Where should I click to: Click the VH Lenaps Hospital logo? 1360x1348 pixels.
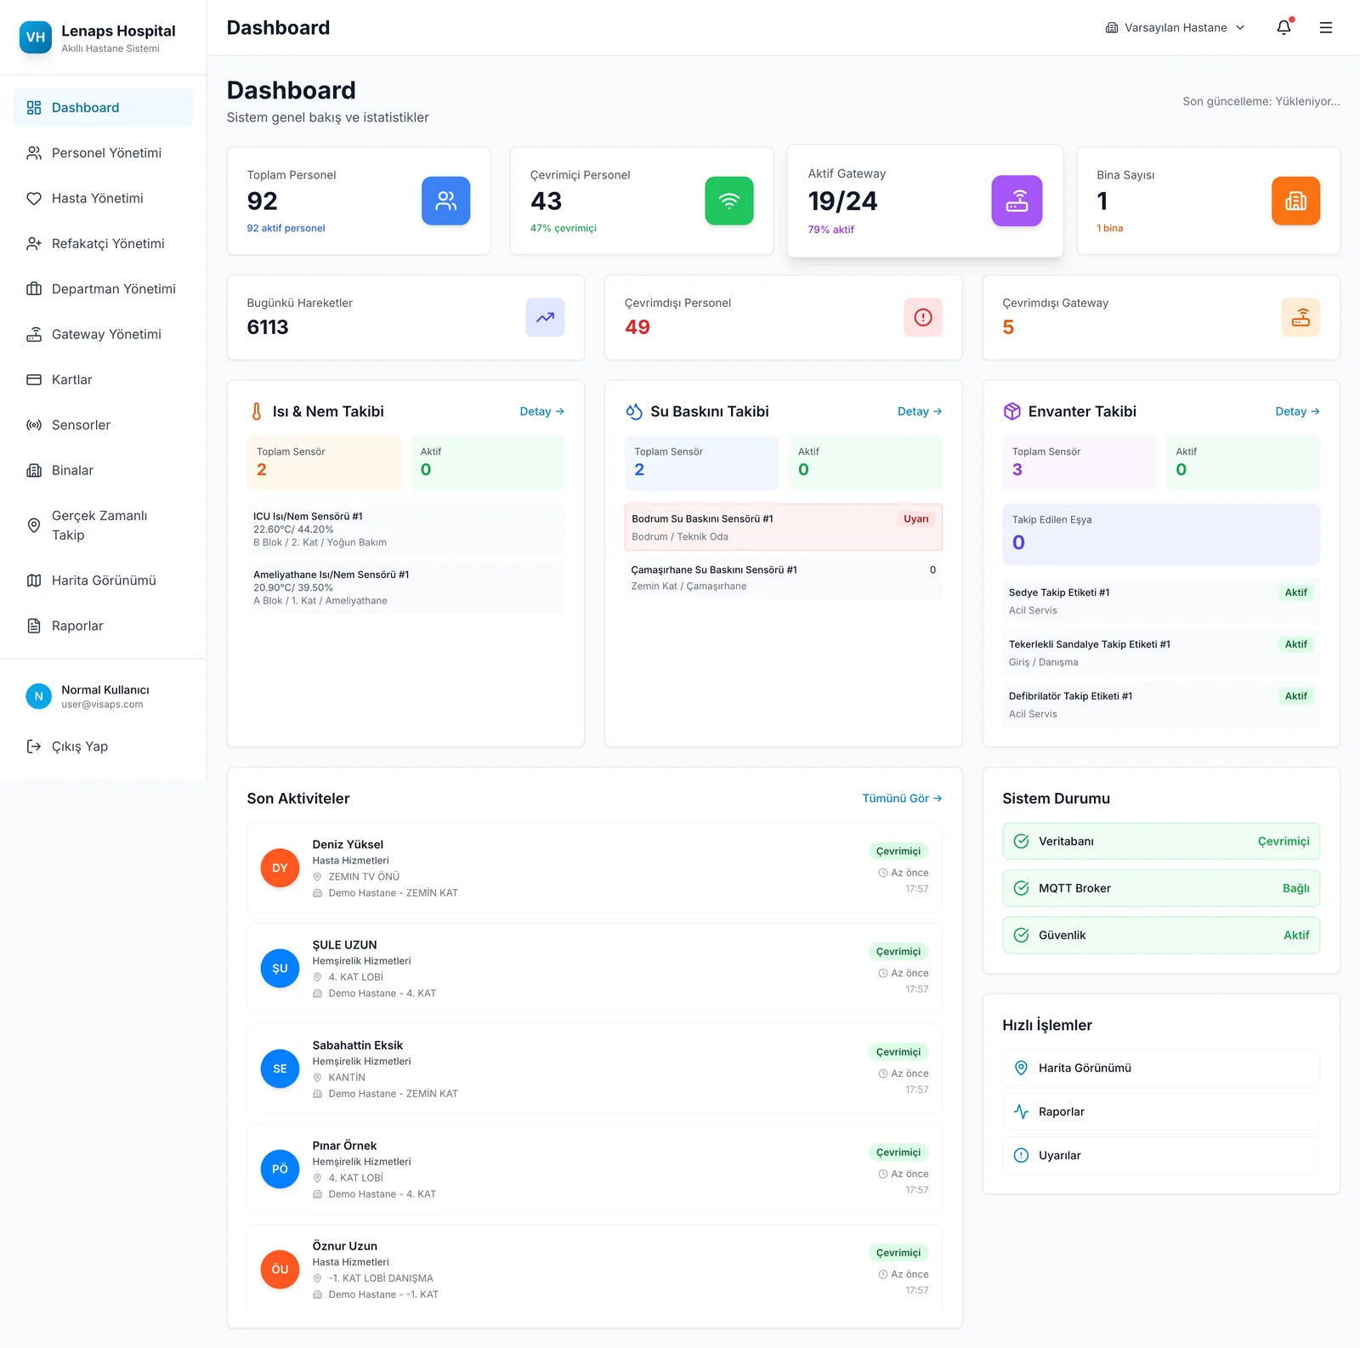(x=36, y=37)
